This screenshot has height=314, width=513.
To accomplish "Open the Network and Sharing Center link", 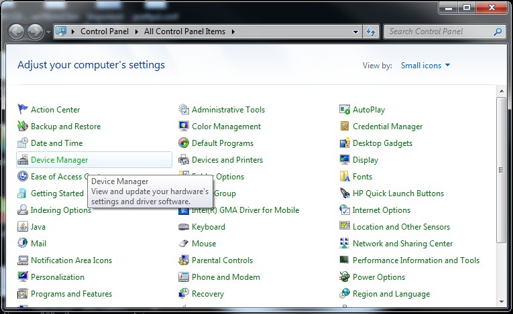I will pos(402,244).
